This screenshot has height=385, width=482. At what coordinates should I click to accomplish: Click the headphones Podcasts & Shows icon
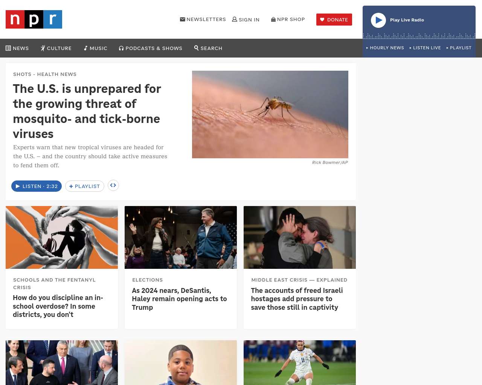pos(121,48)
